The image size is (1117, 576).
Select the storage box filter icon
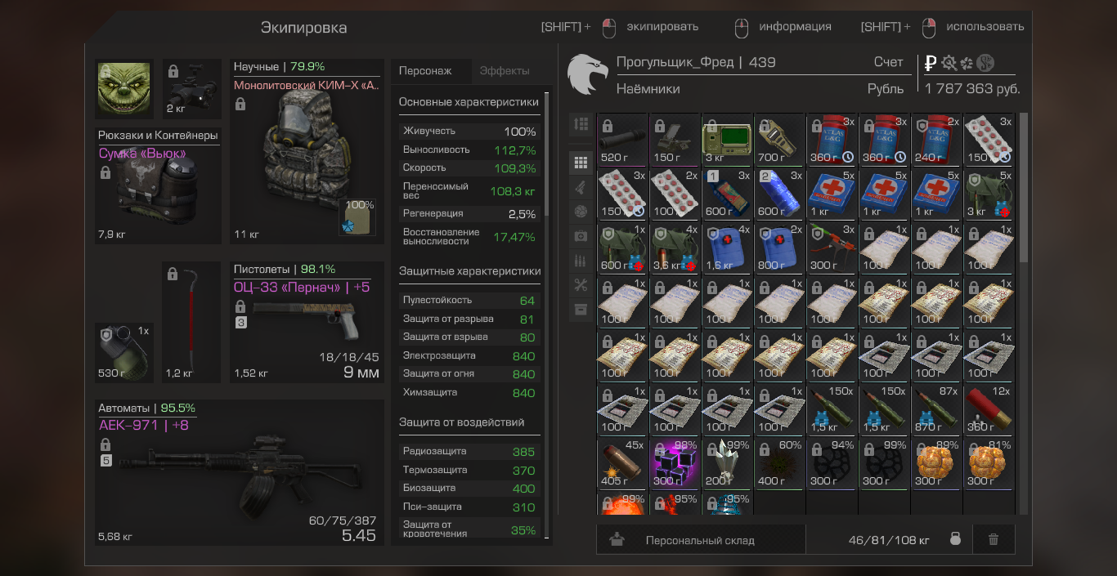[x=581, y=310]
